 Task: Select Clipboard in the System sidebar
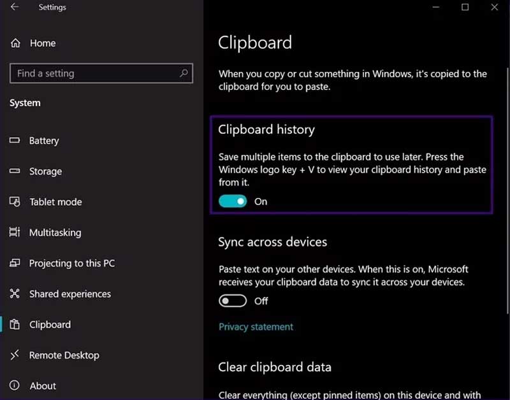(50, 324)
